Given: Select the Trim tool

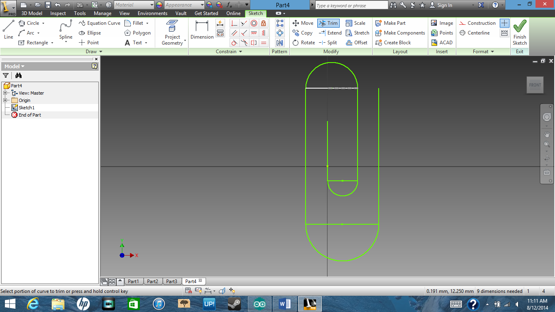Looking at the screenshot, I should (328, 23).
